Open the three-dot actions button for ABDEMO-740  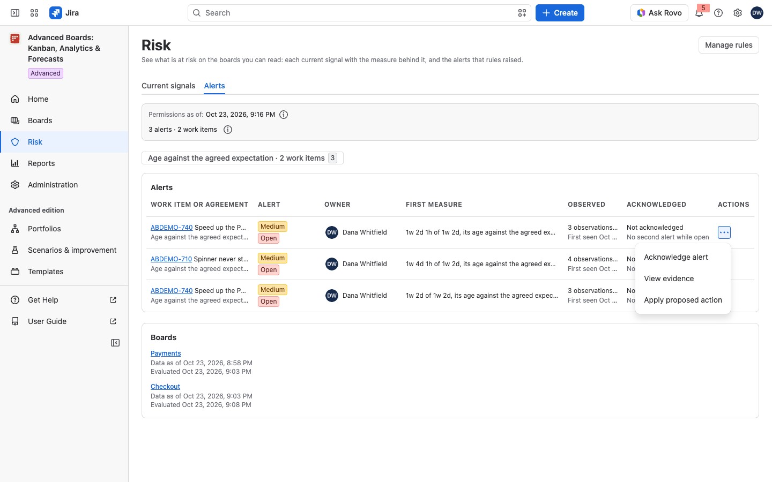724,232
